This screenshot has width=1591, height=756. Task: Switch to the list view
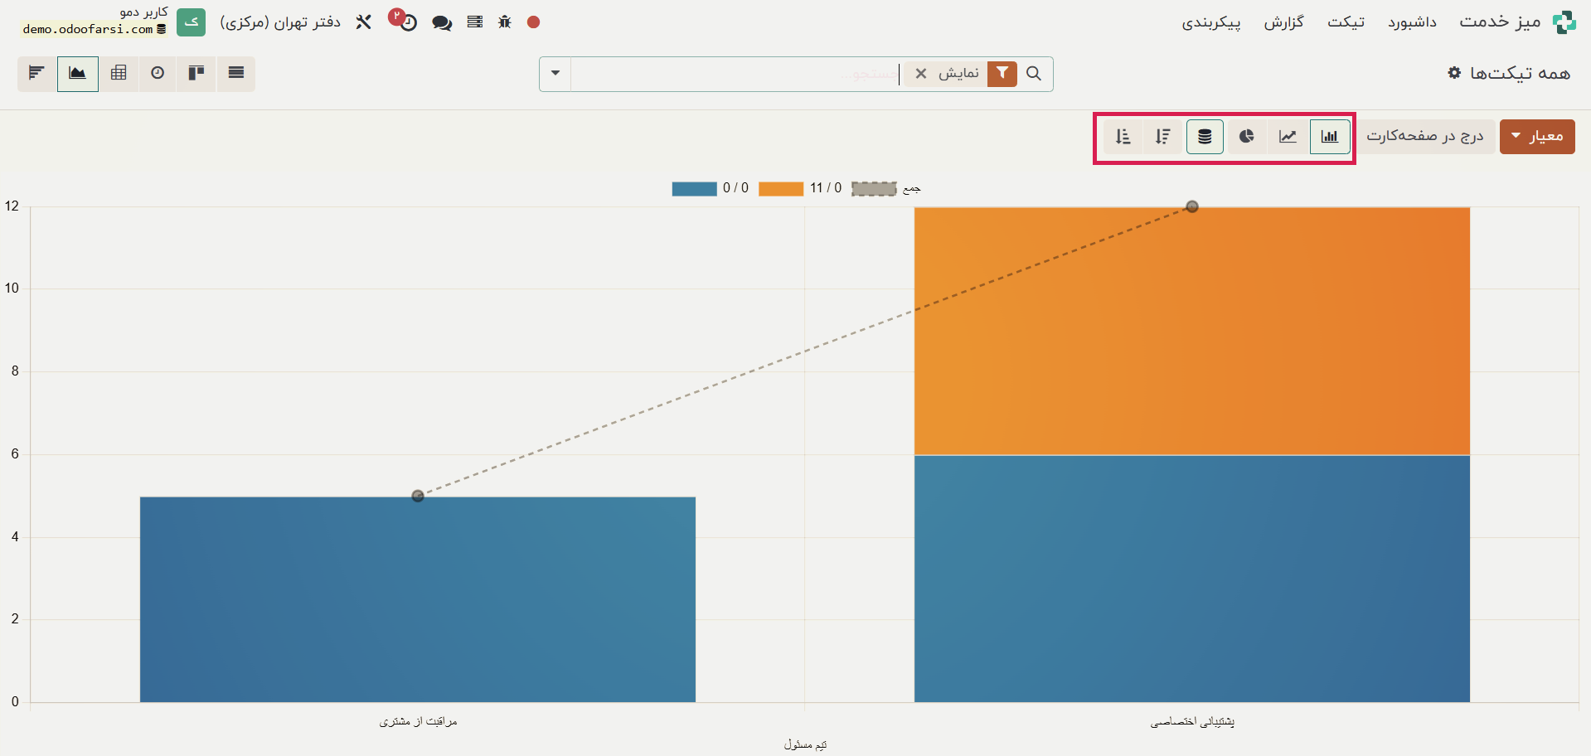pyautogui.click(x=236, y=74)
